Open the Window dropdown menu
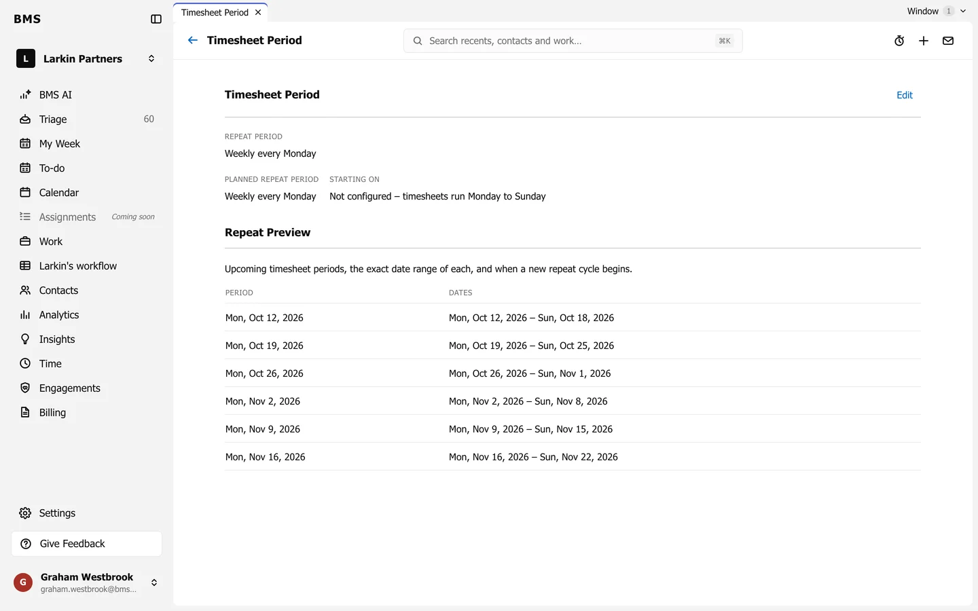978x611 pixels. point(936,11)
